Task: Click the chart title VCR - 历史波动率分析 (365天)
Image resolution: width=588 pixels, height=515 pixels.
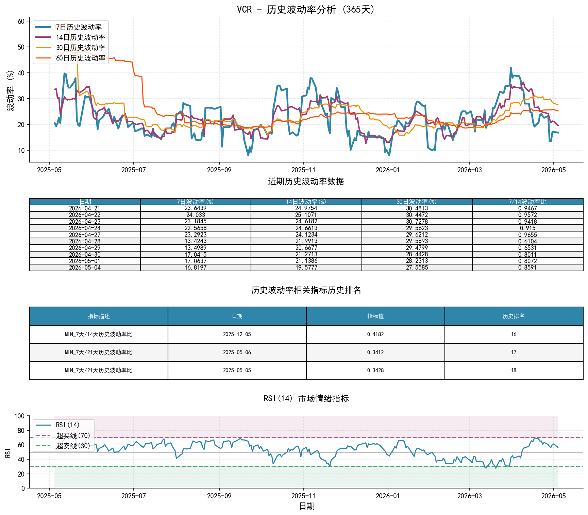Action: click(x=306, y=9)
